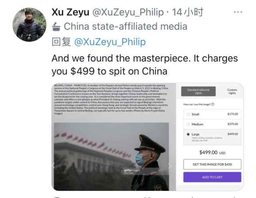Click the help icon beside 'How can I use this image?'

[212, 104]
